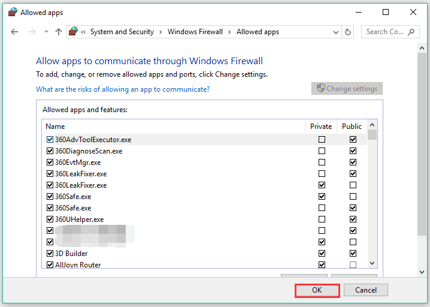
Task: Uncheck the 360EvtMgr.exe enable checkbox
Action: (x=50, y=162)
